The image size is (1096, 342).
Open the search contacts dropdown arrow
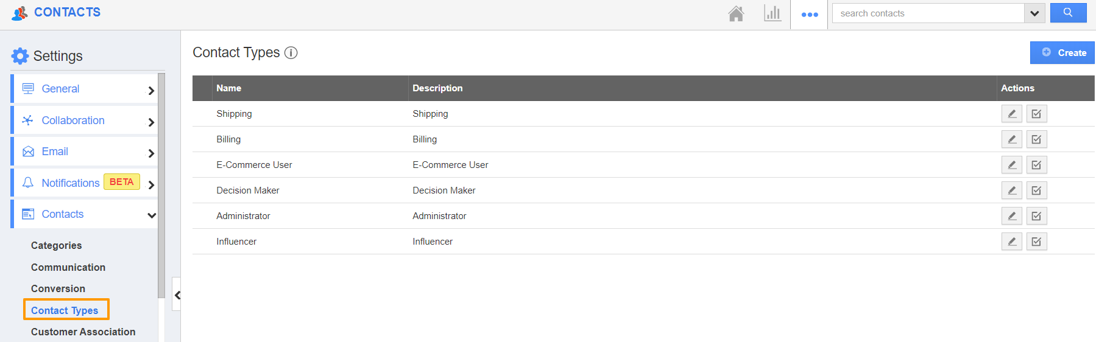click(1034, 13)
